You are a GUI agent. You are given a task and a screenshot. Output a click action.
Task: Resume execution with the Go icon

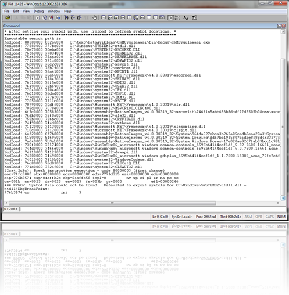tap(38, 17)
